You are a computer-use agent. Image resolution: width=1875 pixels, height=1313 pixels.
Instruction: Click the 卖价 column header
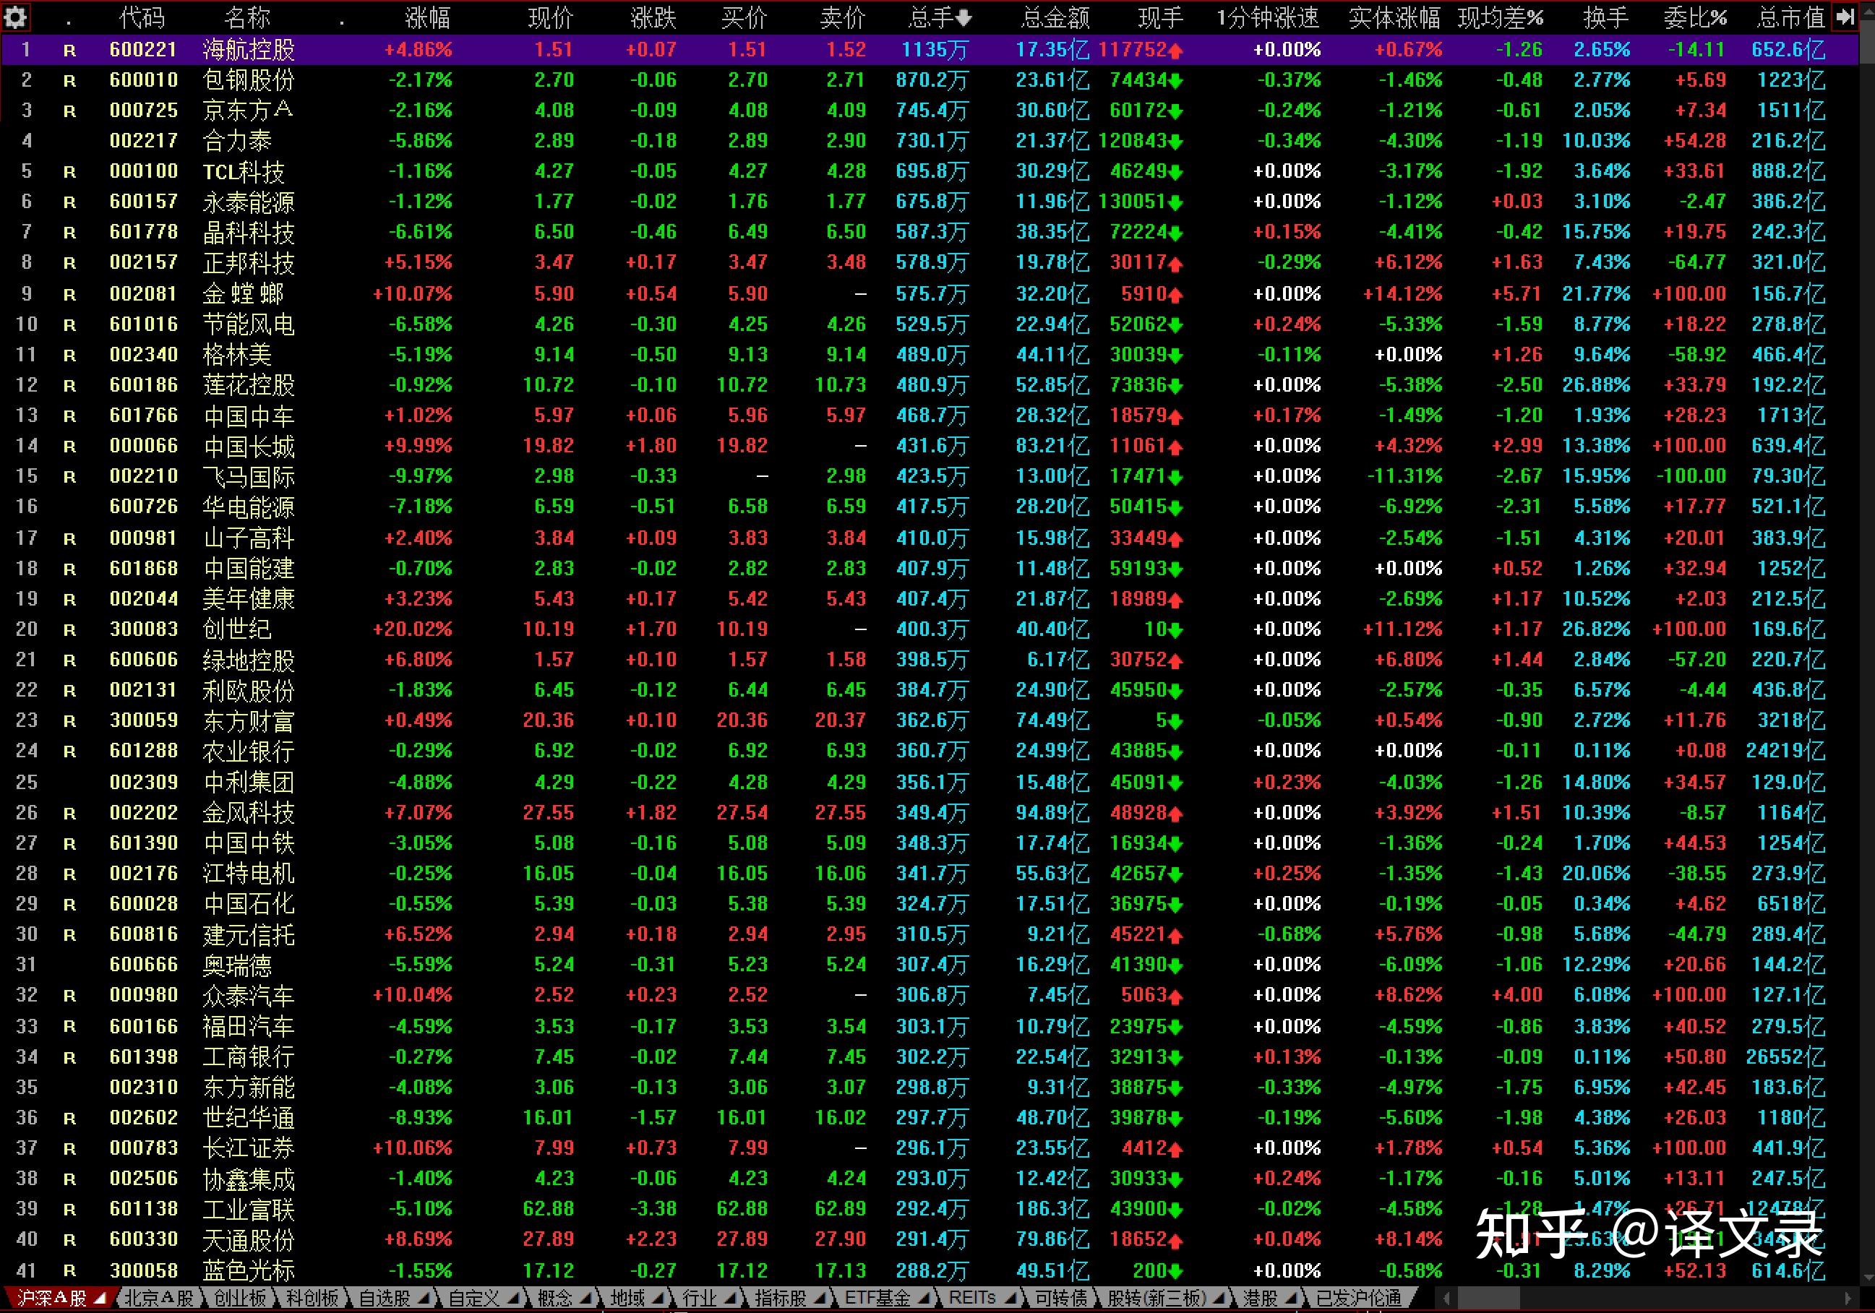(x=842, y=17)
